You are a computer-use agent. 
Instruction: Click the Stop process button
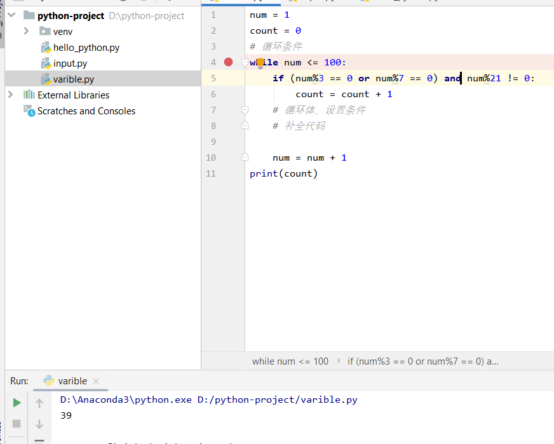coord(17,424)
